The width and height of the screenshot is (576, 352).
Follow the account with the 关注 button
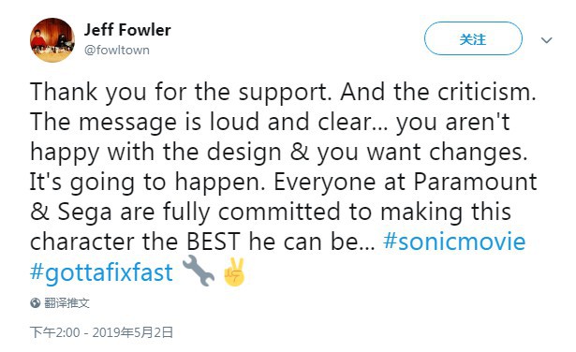click(473, 38)
